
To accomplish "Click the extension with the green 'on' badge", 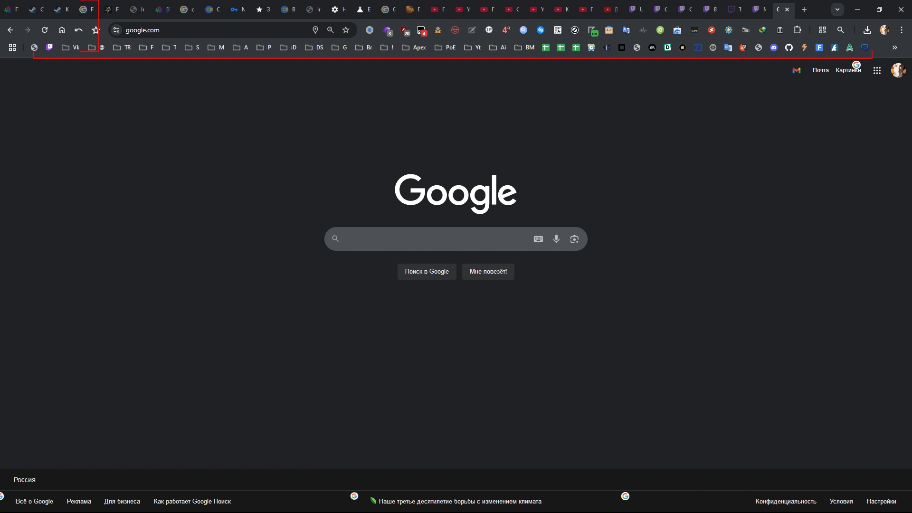I will pyautogui.click(x=593, y=31).
